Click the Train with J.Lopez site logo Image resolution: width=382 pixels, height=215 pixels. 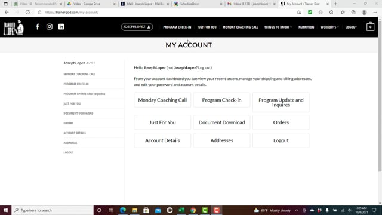click(x=14, y=27)
